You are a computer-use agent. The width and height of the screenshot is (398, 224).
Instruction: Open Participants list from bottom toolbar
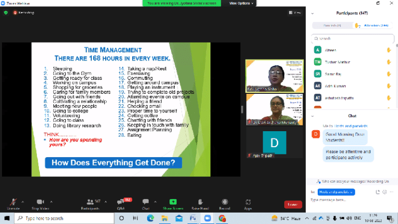[90, 202]
